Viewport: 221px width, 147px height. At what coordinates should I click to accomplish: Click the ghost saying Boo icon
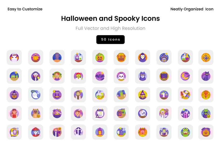click(x=36, y=95)
